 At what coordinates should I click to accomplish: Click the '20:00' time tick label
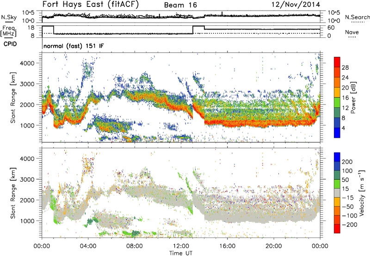tap(273, 246)
